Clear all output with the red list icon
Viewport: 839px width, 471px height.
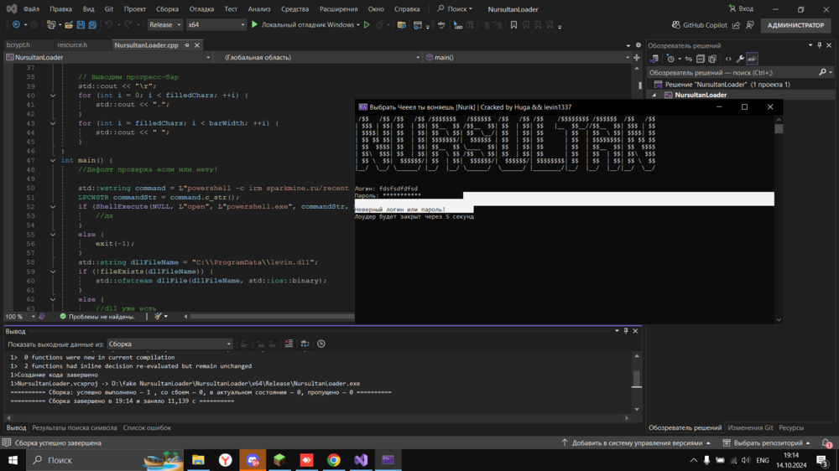pyautogui.click(x=289, y=344)
